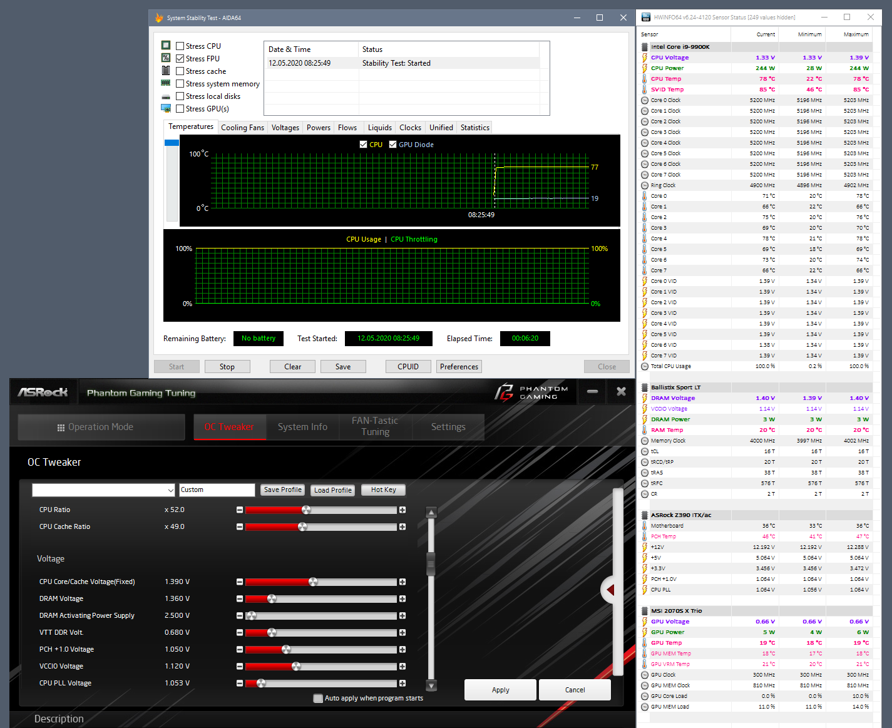Switch to the Voltages tab
The width and height of the screenshot is (892, 728).
click(x=285, y=128)
